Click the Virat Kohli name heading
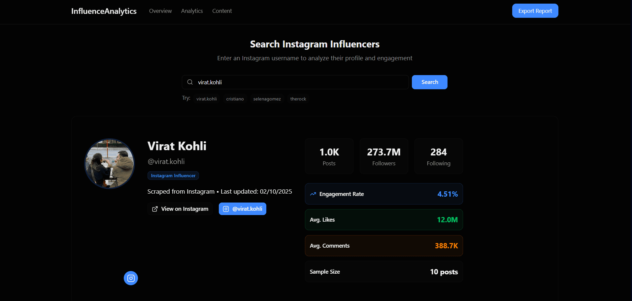The width and height of the screenshot is (632, 301). [177, 146]
